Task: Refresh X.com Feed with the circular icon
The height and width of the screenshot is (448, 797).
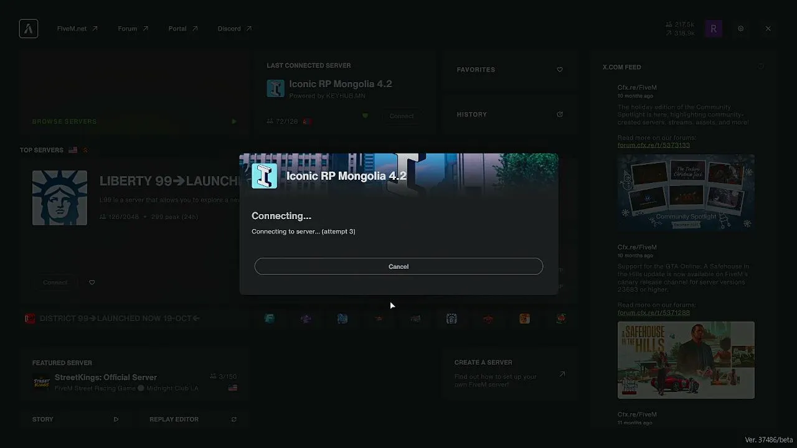Action: coord(761,67)
